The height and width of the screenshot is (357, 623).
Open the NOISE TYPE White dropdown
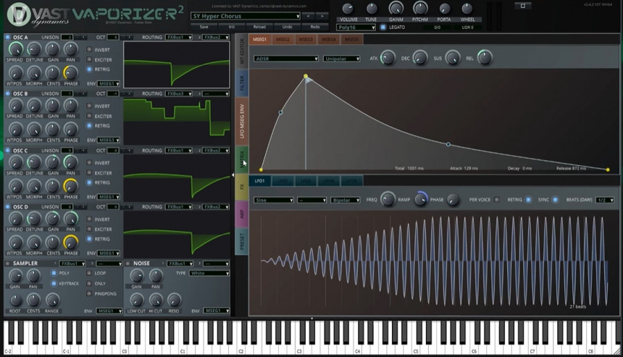(x=209, y=273)
